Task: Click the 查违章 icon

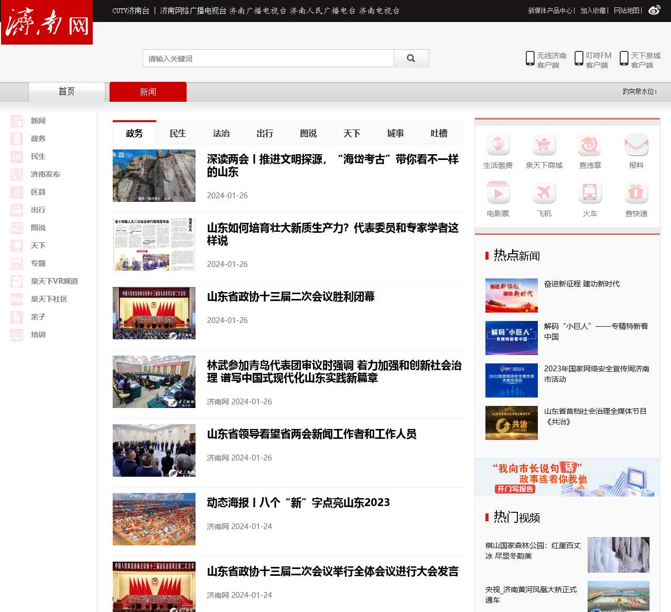Action: tap(590, 145)
